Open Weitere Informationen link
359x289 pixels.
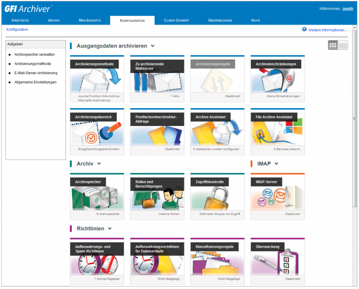click(x=327, y=30)
